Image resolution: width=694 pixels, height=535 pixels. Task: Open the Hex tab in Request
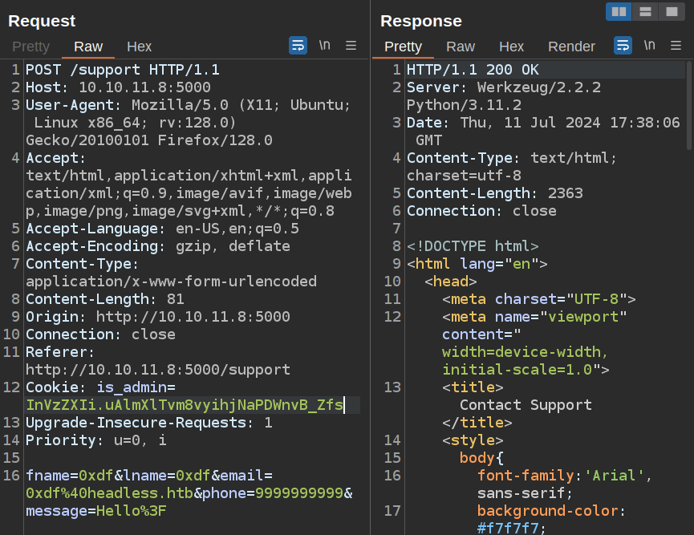(139, 47)
